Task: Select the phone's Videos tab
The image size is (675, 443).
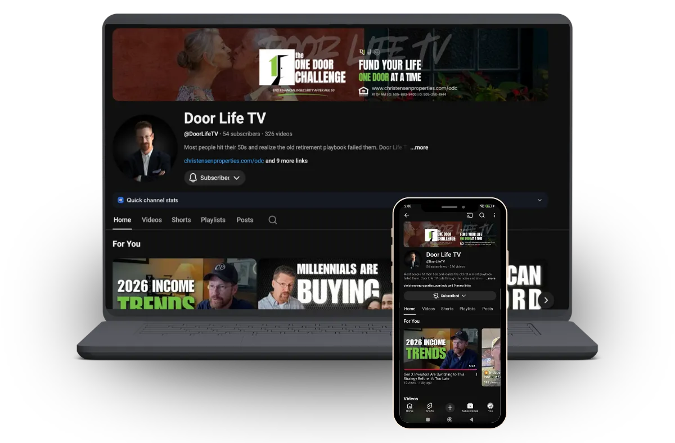Action: click(x=429, y=309)
